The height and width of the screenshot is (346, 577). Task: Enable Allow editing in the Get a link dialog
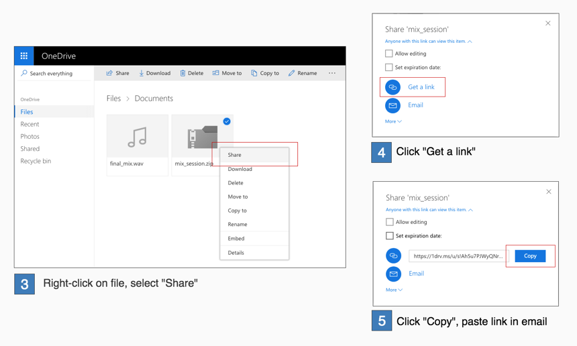pyautogui.click(x=389, y=54)
